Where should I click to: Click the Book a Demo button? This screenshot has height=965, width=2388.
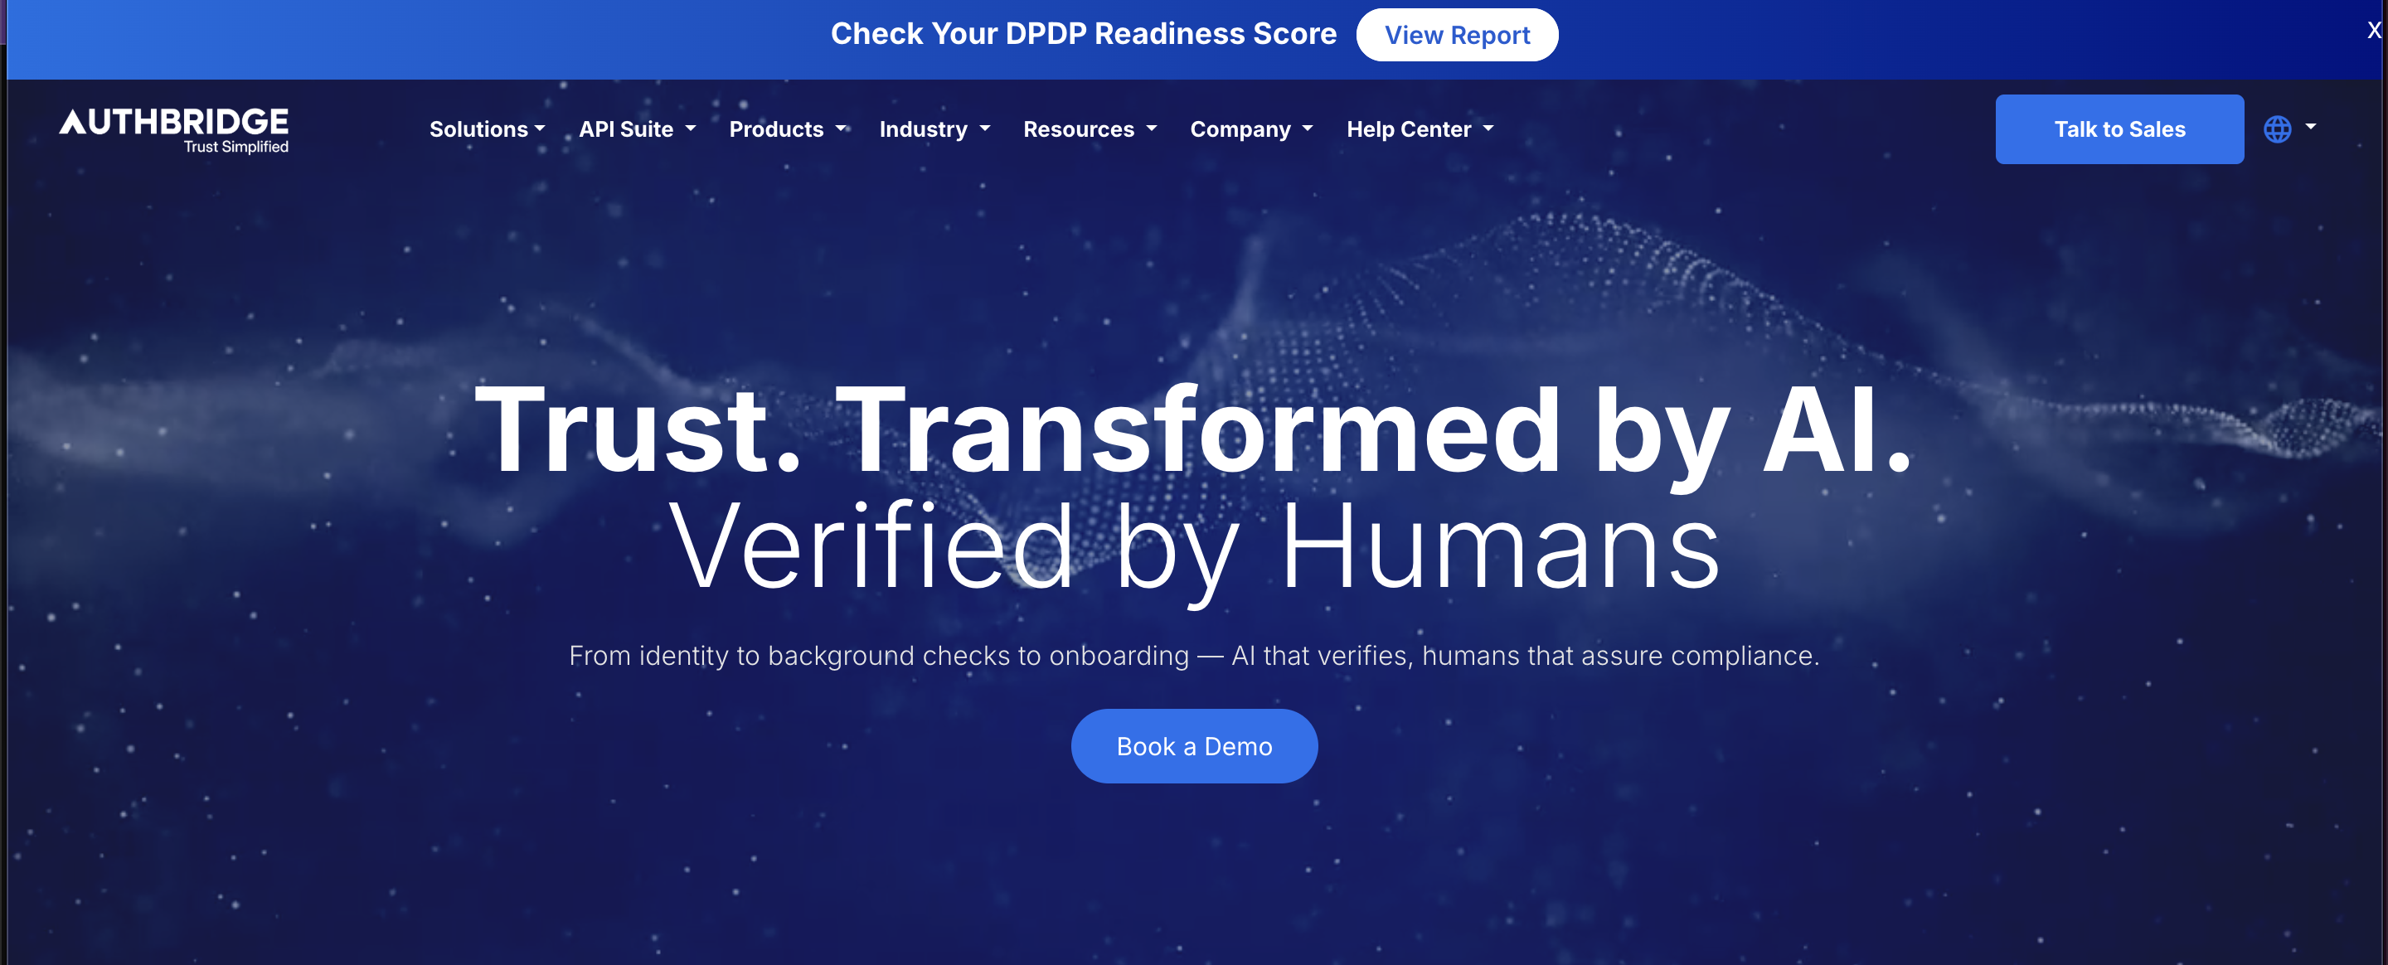[x=1194, y=746]
